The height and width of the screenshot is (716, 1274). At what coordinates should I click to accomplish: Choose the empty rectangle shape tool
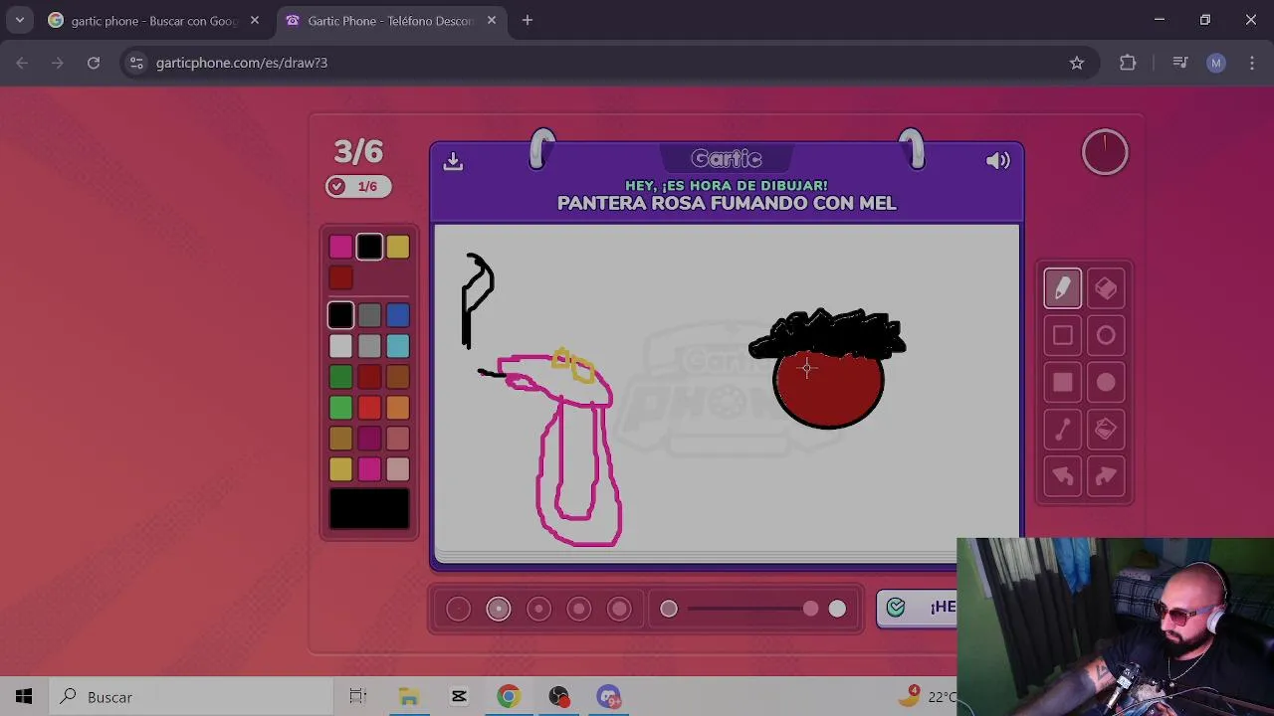coord(1062,335)
